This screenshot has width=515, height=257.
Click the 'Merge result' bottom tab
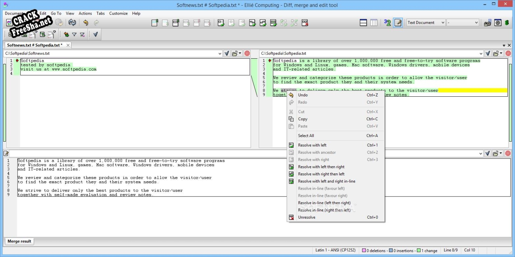[19, 241]
